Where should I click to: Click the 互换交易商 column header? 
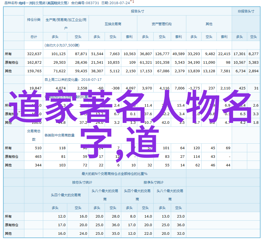(x=113, y=24)
